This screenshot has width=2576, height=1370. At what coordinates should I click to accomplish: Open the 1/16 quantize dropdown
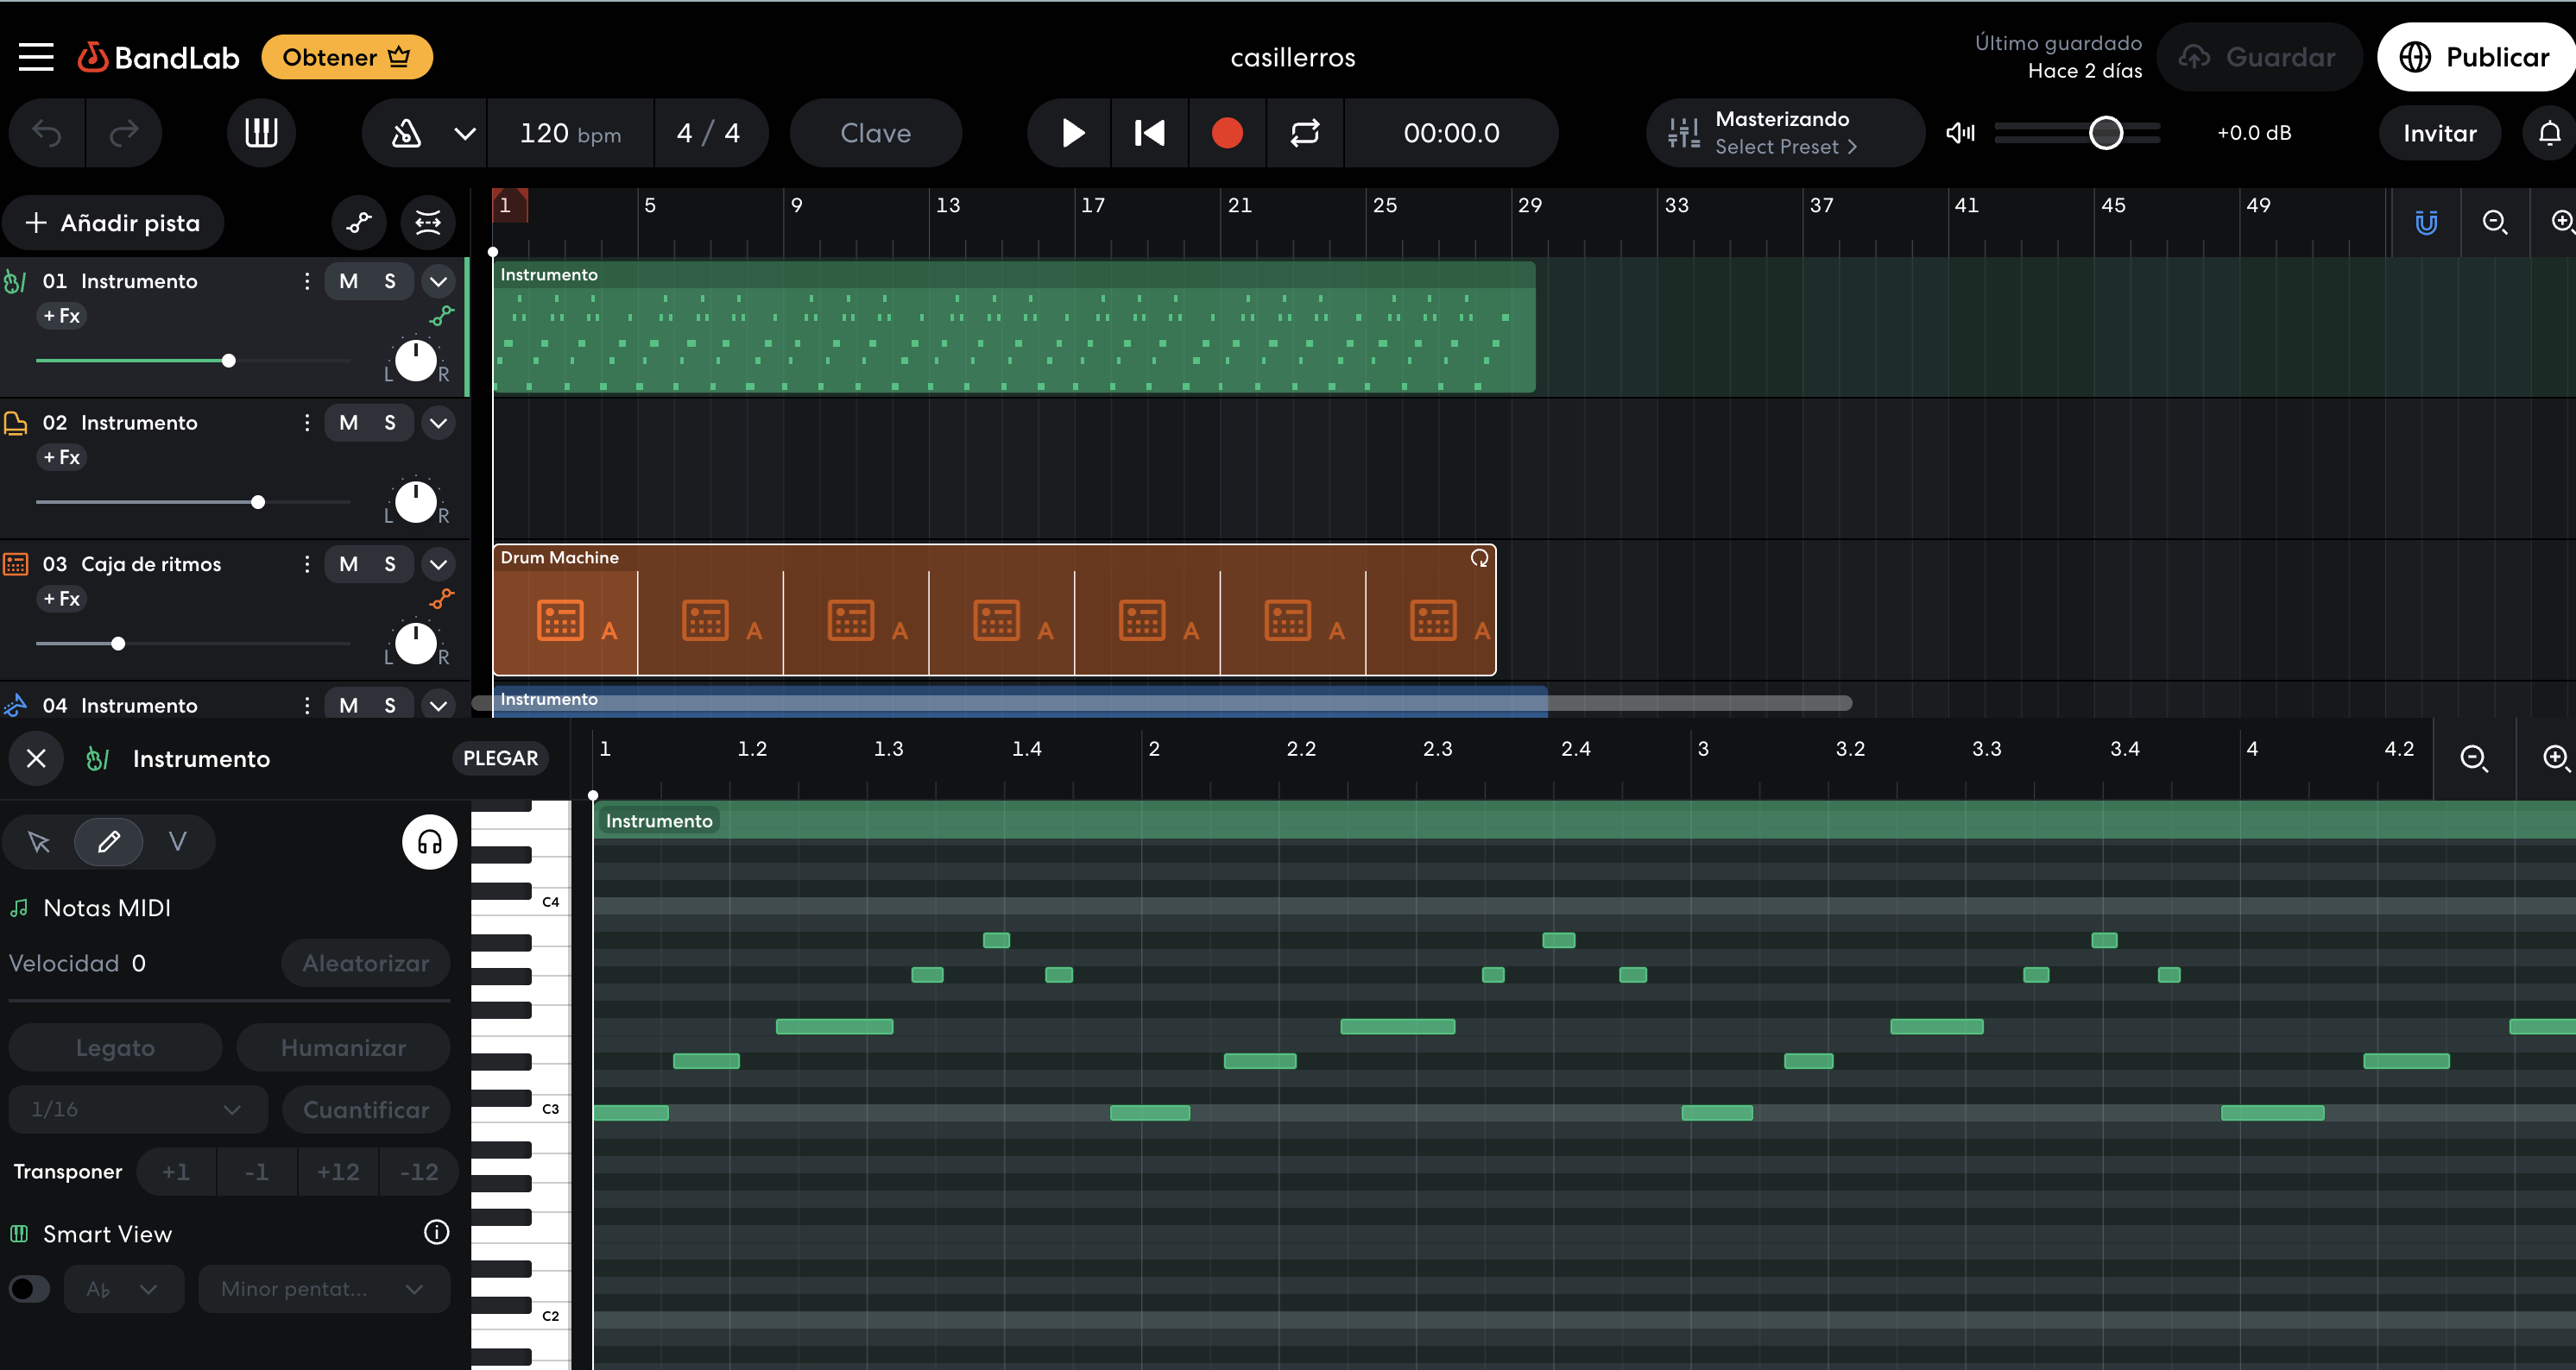138,1109
